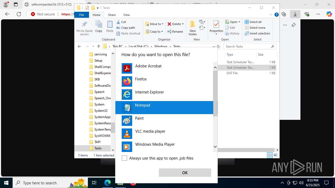
Task: Tick Always use this app for .job files
Action: tap(125, 158)
